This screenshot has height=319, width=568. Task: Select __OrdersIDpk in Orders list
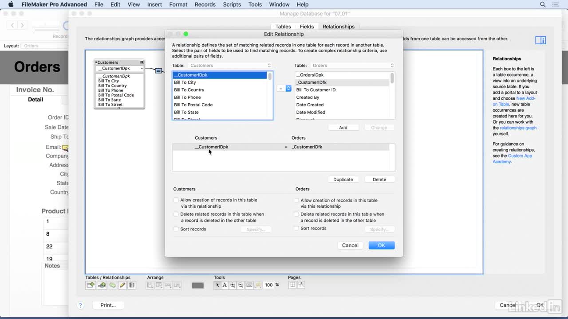pyautogui.click(x=343, y=75)
